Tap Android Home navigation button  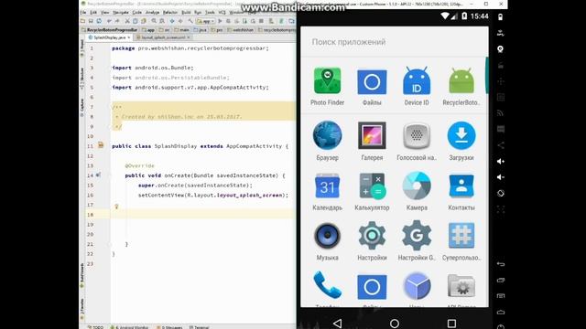pyautogui.click(x=395, y=323)
